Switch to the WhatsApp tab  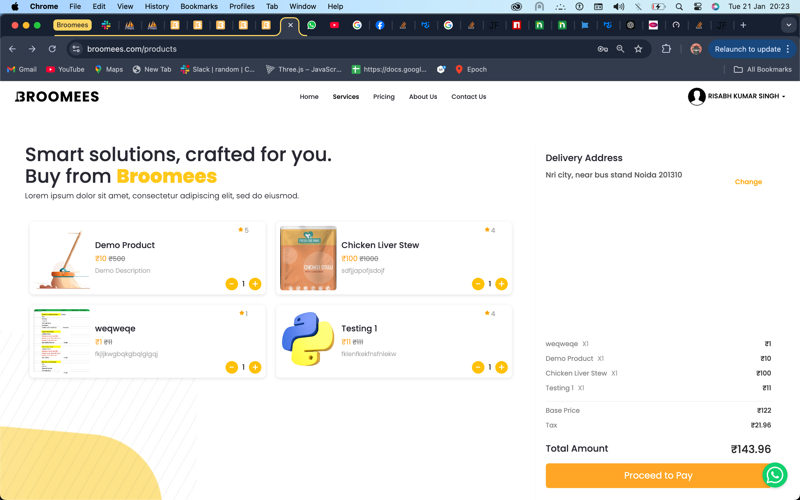point(312,25)
